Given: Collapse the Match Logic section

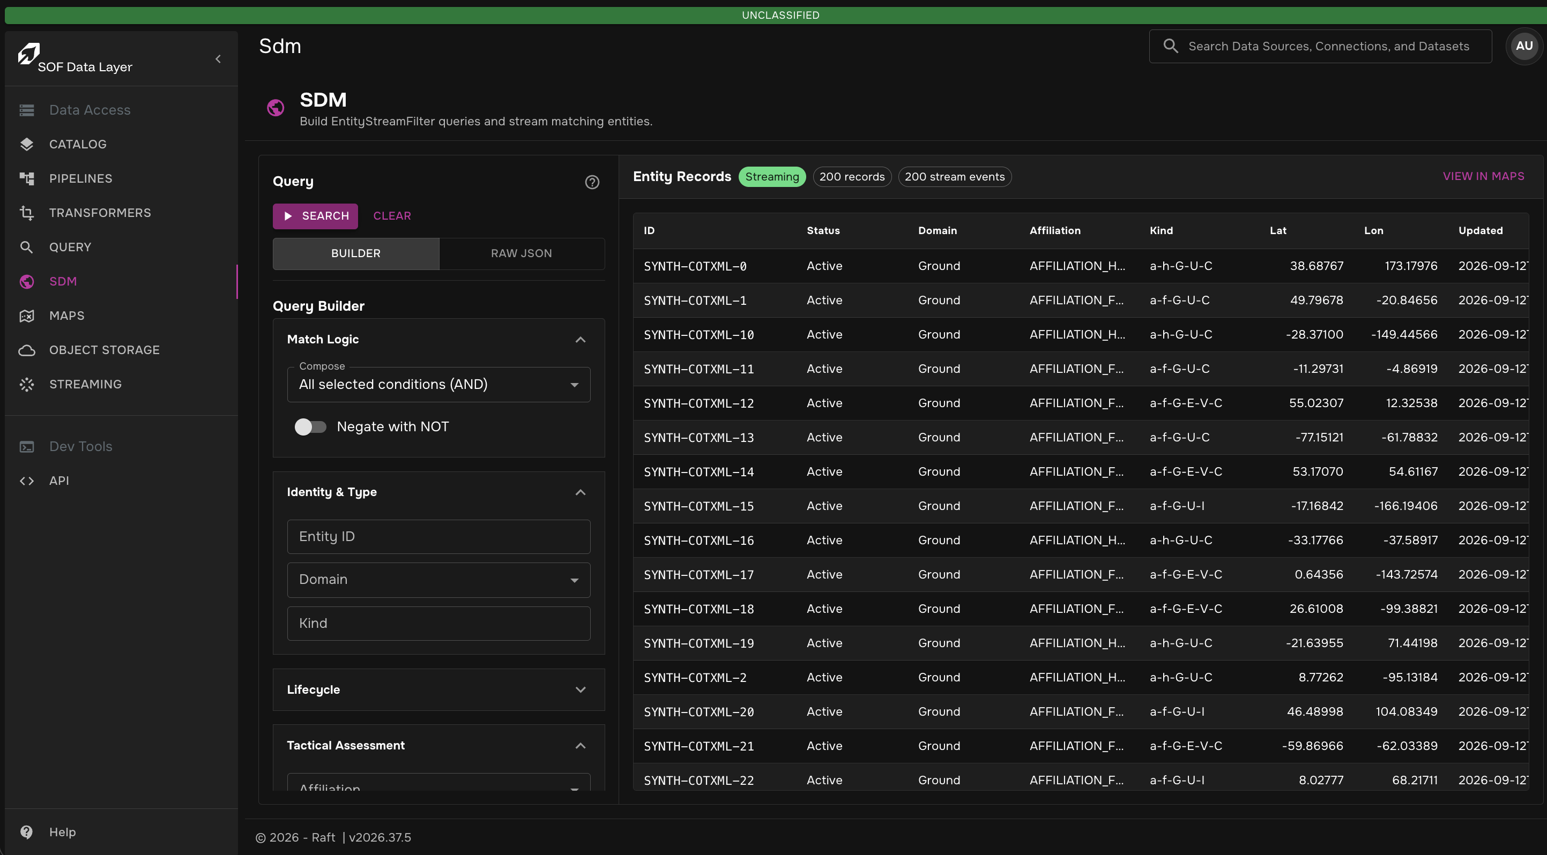Looking at the screenshot, I should tap(580, 340).
